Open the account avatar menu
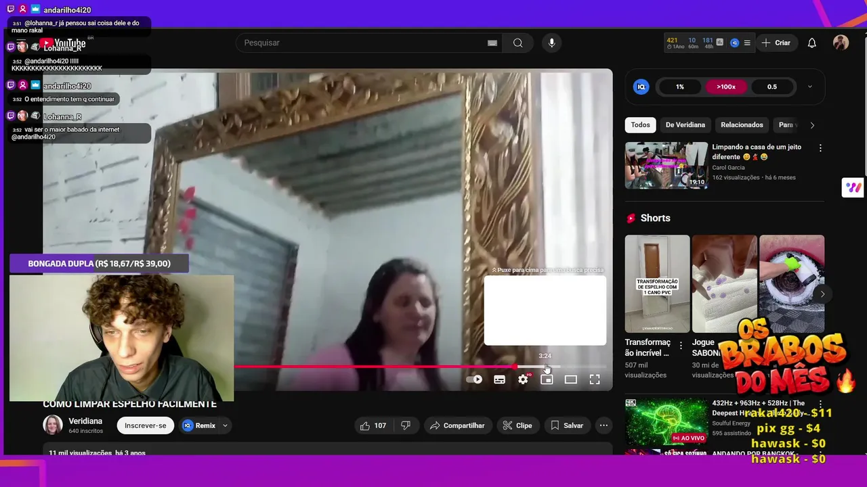 (841, 43)
